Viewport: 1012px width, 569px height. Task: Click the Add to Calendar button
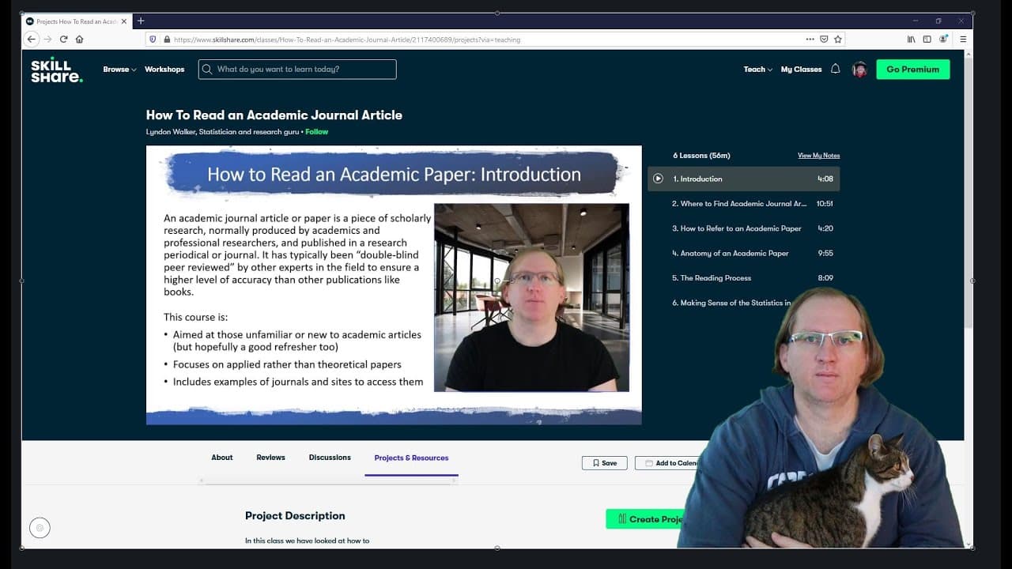(667, 463)
